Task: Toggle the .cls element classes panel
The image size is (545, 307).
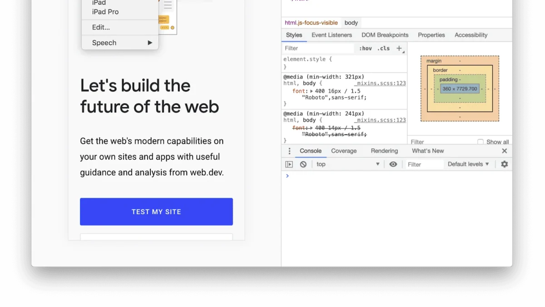Action: tap(384, 48)
